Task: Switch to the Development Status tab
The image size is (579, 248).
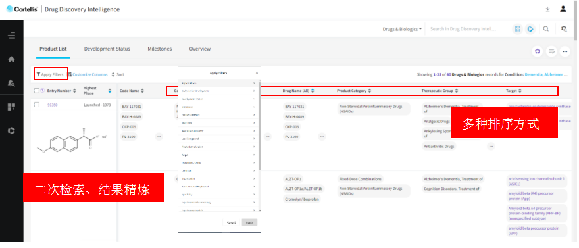Action: click(107, 49)
